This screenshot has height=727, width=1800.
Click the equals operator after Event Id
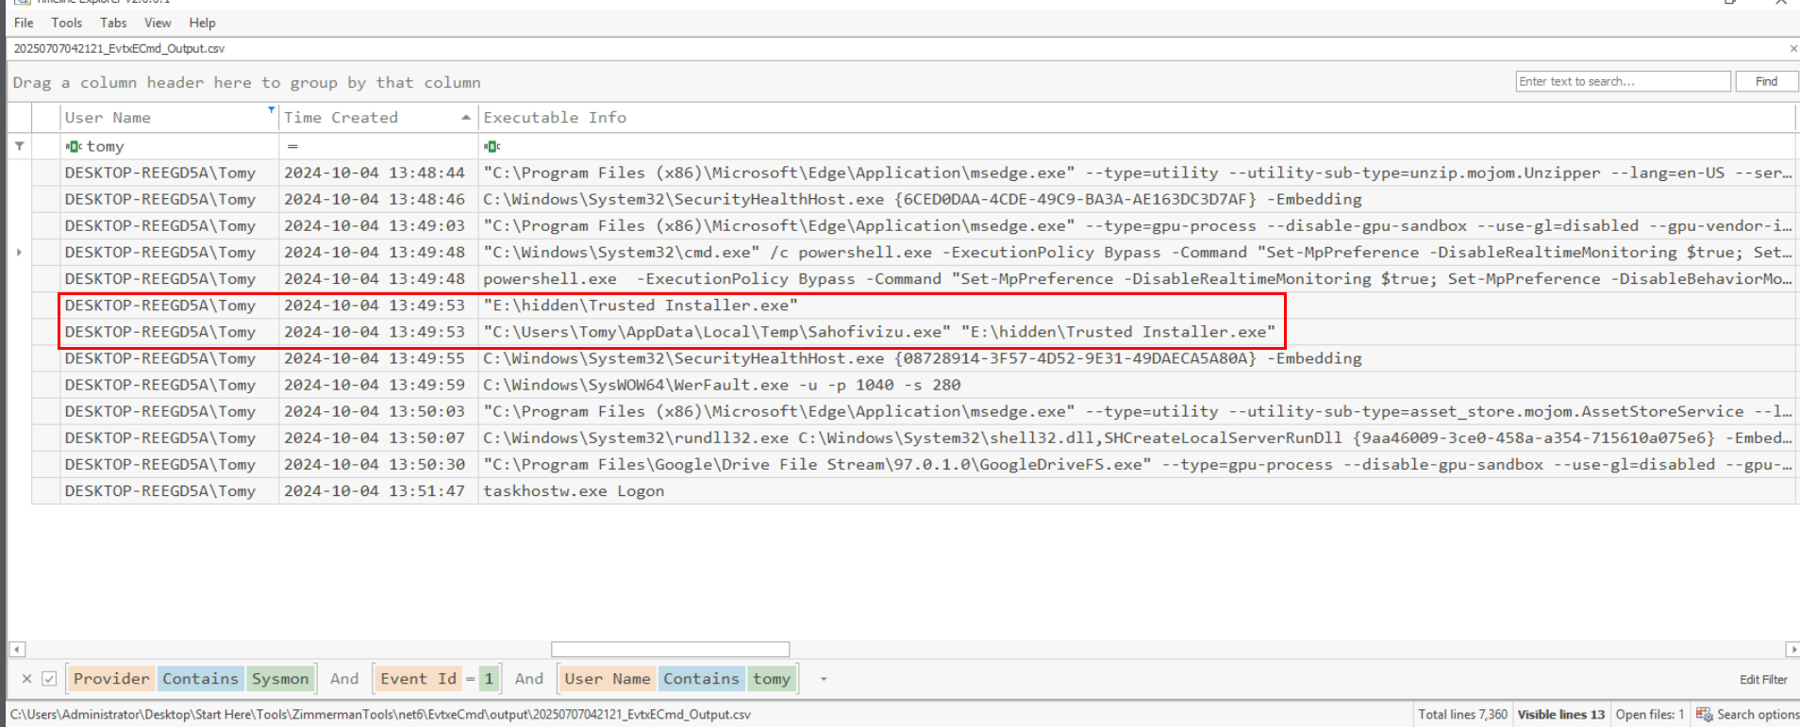point(470,679)
